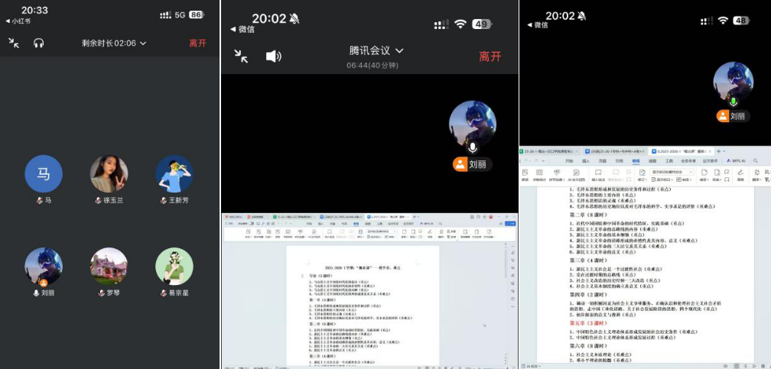The width and height of the screenshot is (771, 369).
Task: Tap the minimize-window arrows in left meeting screen
Action: point(14,43)
